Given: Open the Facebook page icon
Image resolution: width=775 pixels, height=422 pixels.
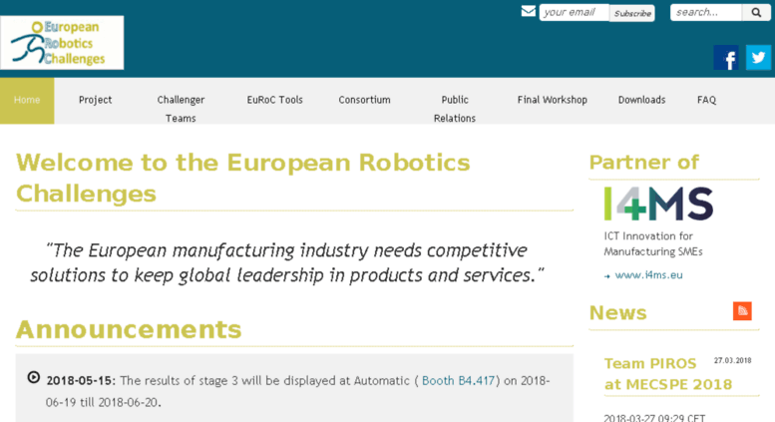Looking at the screenshot, I should (726, 57).
